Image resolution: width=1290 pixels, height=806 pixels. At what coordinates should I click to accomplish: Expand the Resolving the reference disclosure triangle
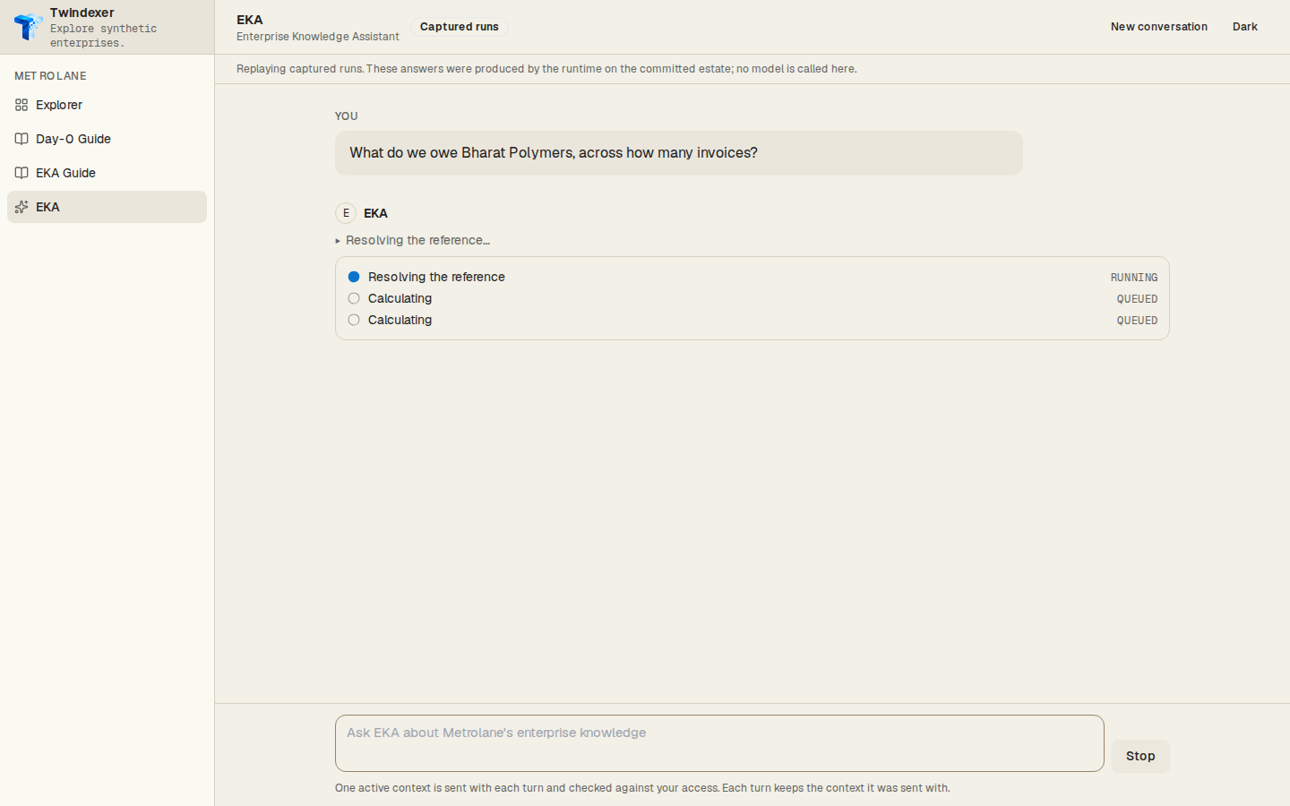338,241
